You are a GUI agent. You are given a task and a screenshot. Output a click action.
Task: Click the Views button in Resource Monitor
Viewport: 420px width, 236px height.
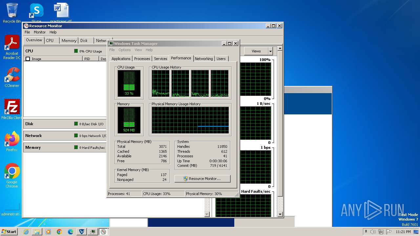pos(256,51)
